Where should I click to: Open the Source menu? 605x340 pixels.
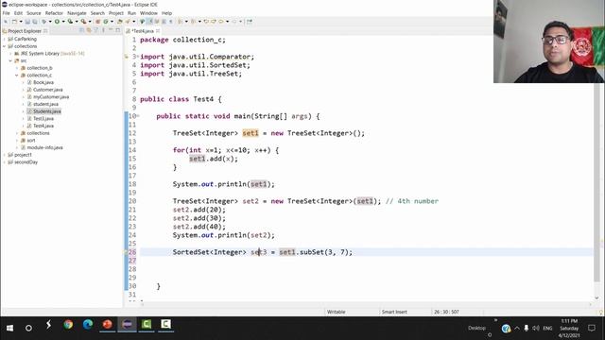tap(34, 13)
